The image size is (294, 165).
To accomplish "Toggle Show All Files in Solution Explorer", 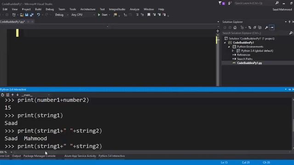I will pos(260,27).
